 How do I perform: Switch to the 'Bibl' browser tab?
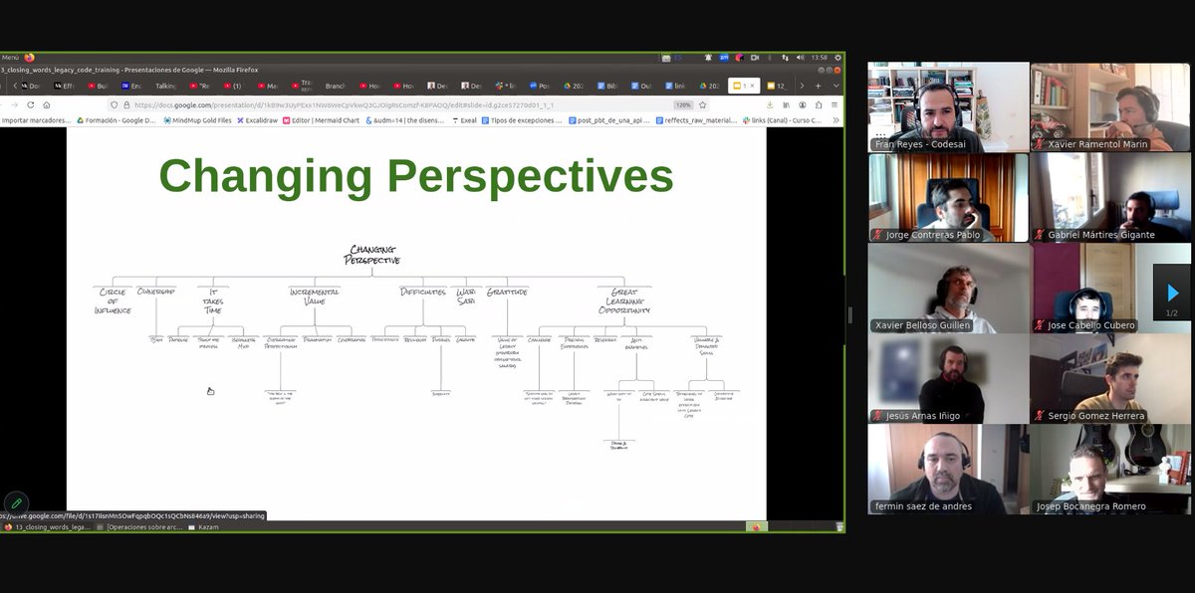point(606,86)
